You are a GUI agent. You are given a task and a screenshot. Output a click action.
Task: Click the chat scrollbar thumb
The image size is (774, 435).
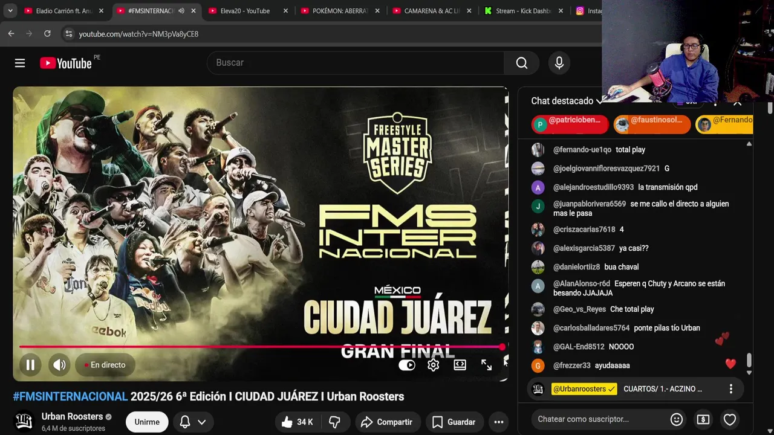pyautogui.click(x=749, y=361)
